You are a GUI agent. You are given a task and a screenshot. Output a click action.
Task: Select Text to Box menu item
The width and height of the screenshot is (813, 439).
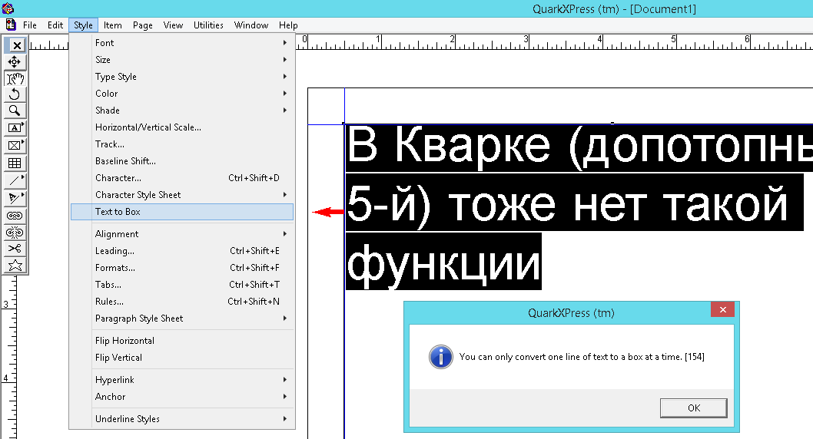point(182,212)
